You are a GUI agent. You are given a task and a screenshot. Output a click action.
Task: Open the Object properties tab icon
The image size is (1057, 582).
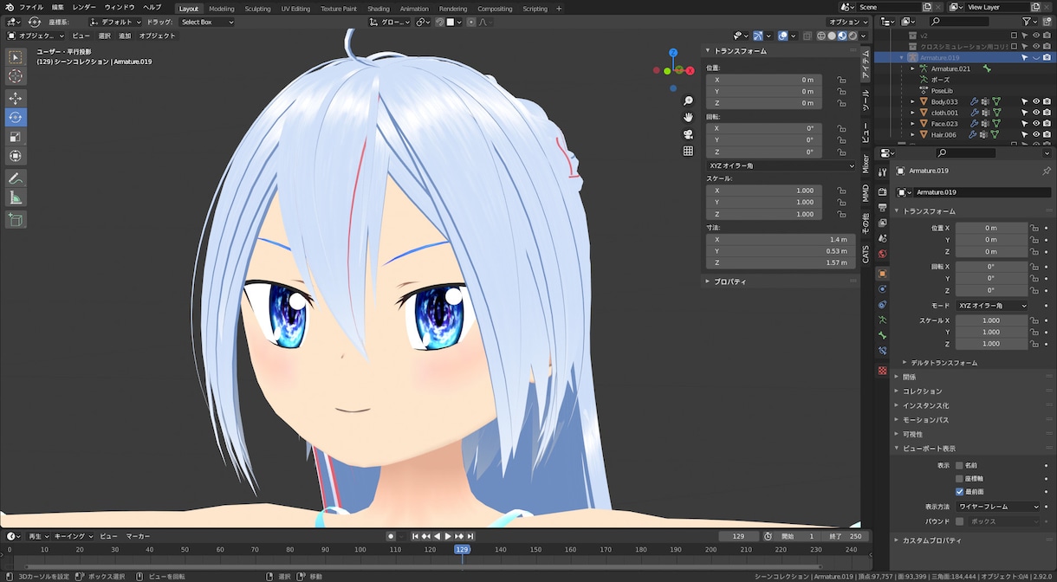(882, 273)
